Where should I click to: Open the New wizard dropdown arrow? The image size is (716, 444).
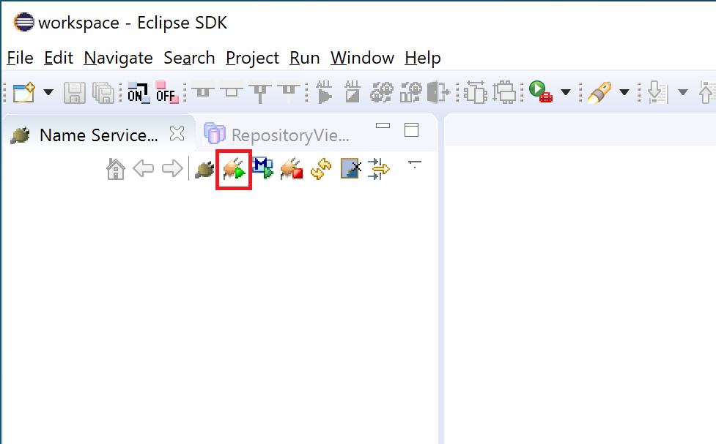(48, 92)
